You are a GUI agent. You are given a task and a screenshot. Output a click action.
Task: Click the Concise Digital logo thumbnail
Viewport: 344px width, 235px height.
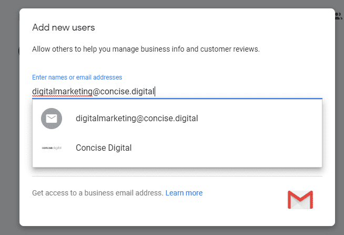pyautogui.click(x=52, y=148)
